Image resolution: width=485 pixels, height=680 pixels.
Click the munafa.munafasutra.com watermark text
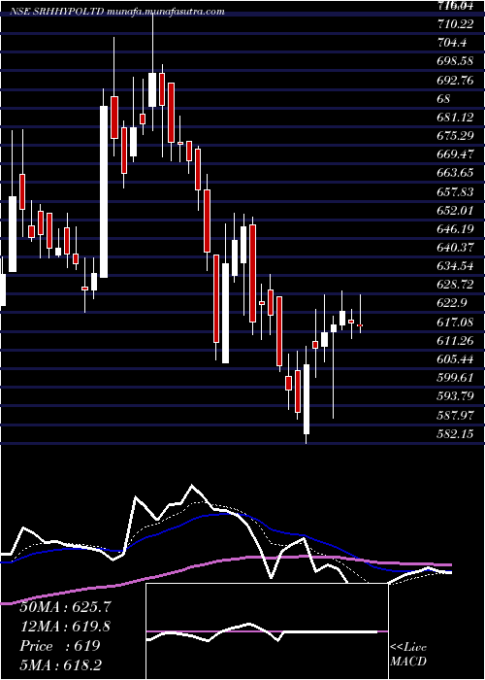(166, 12)
